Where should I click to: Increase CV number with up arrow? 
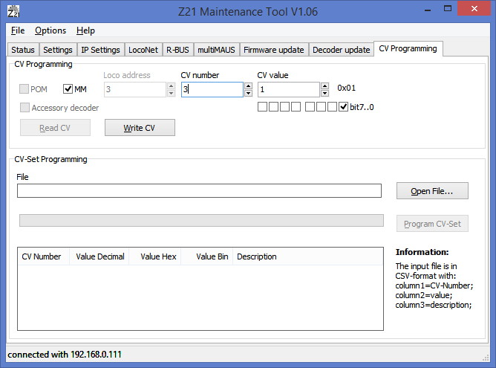click(248, 85)
